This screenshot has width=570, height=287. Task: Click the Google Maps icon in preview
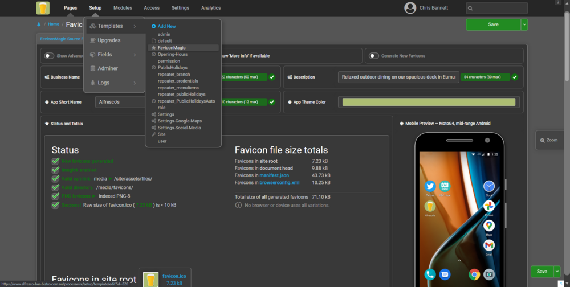pos(488,225)
